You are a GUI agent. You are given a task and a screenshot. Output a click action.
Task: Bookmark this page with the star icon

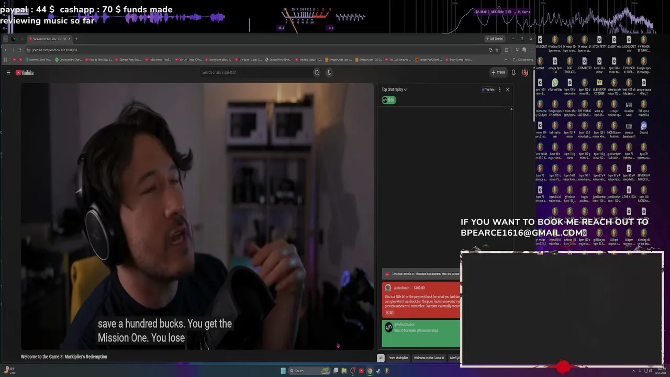click(497, 50)
